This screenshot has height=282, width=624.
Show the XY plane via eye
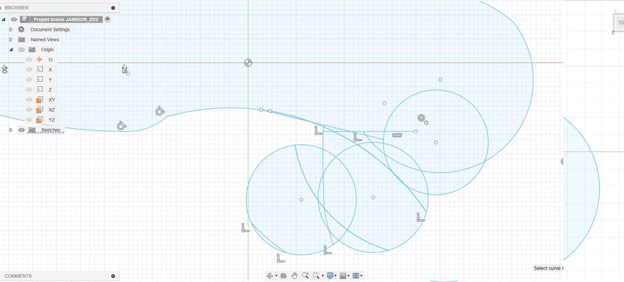29,100
